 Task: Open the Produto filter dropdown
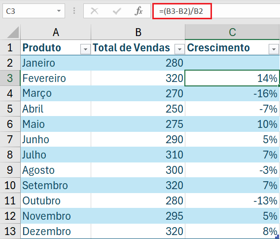85,49
